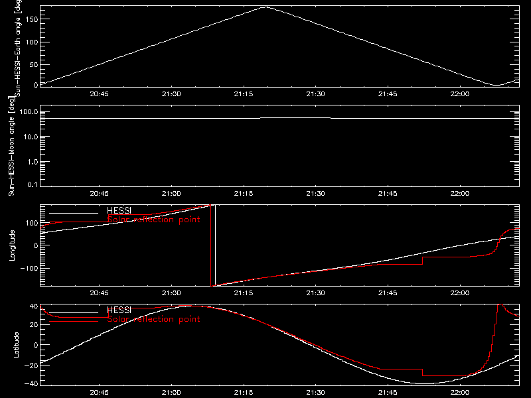Click 21:00 time label under Latitude plot
Image resolution: width=531 pixels, height=398 pixels.
[x=171, y=393]
